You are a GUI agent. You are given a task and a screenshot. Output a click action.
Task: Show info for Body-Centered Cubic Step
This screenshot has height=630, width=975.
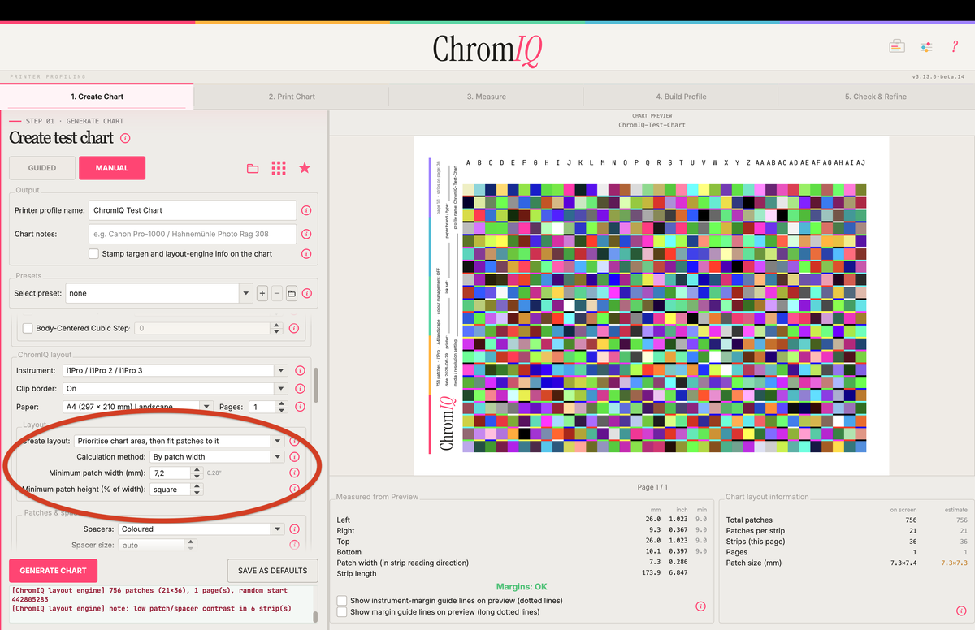295,329
